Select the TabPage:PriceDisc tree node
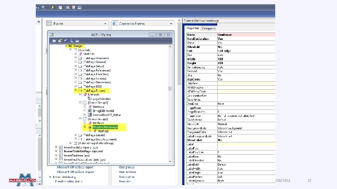This screenshot has width=337, height=189. coord(96,74)
